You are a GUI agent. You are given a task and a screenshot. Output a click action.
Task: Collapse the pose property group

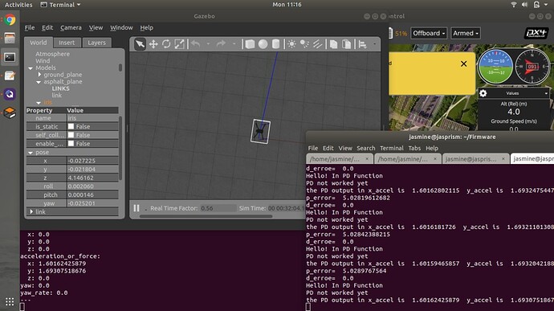click(31, 153)
